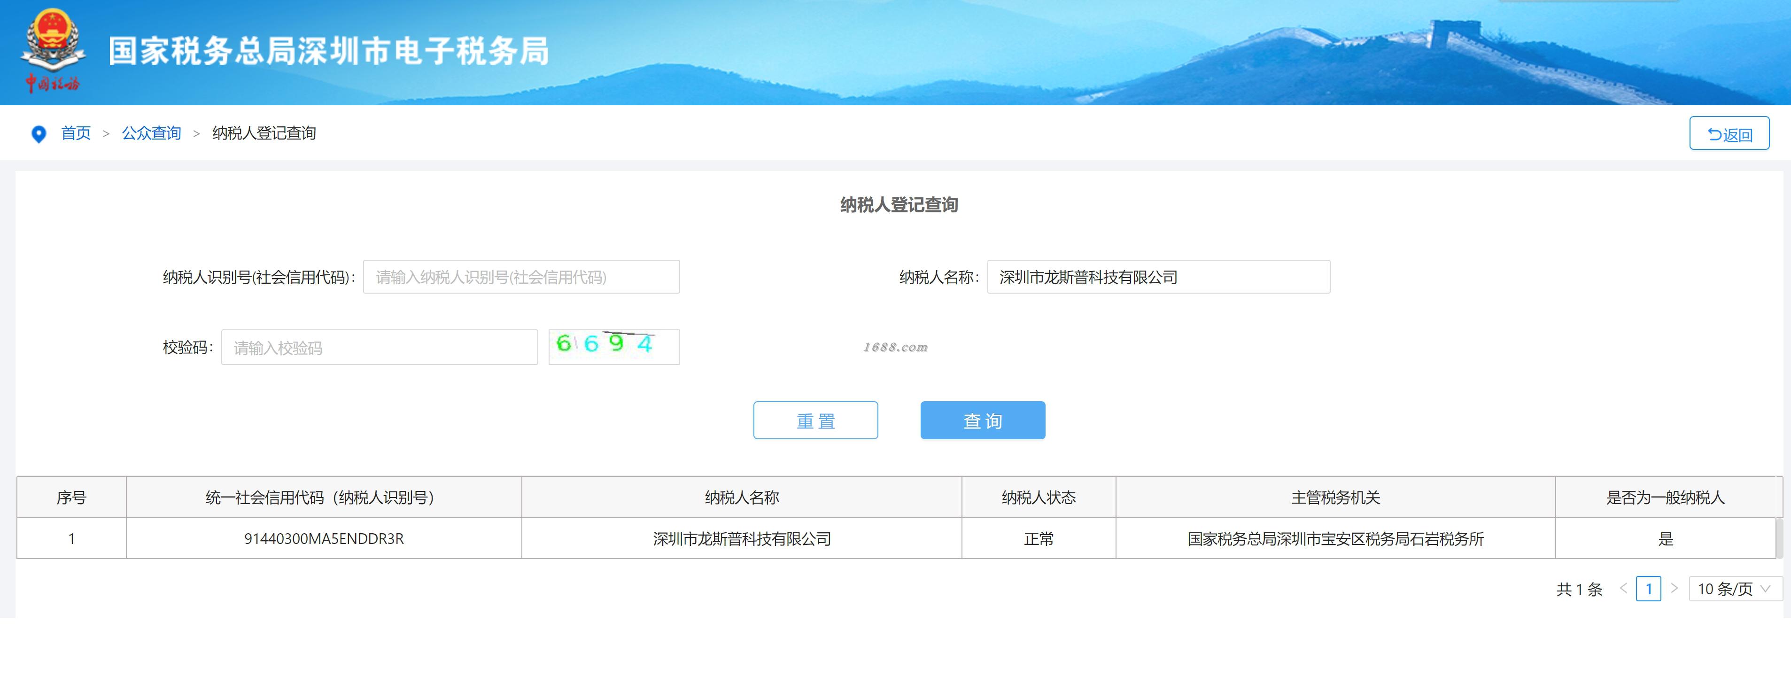Go to previous page arrow in pagination

tap(1623, 588)
